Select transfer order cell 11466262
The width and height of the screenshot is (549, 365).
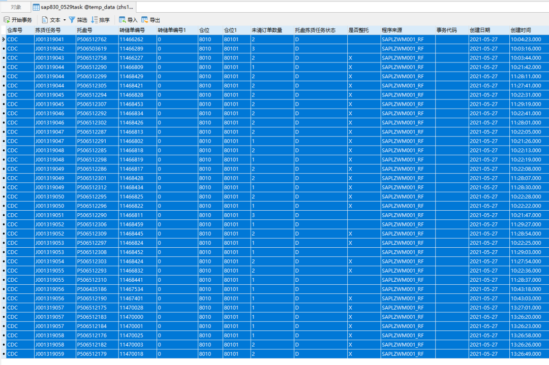click(137, 40)
